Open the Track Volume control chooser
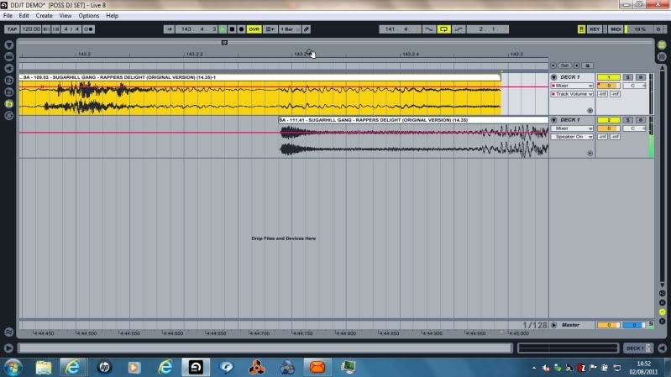This screenshot has height=377, width=671. tap(573, 94)
